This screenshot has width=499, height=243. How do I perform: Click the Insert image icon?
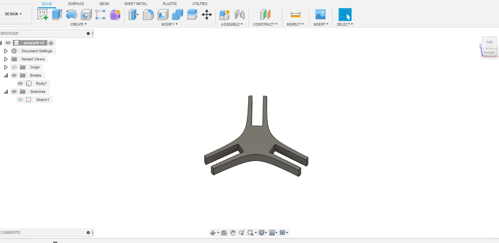pos(321,14)
